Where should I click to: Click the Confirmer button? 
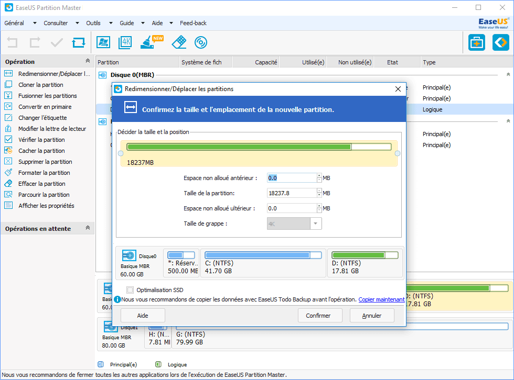click(x=320, y=316)
